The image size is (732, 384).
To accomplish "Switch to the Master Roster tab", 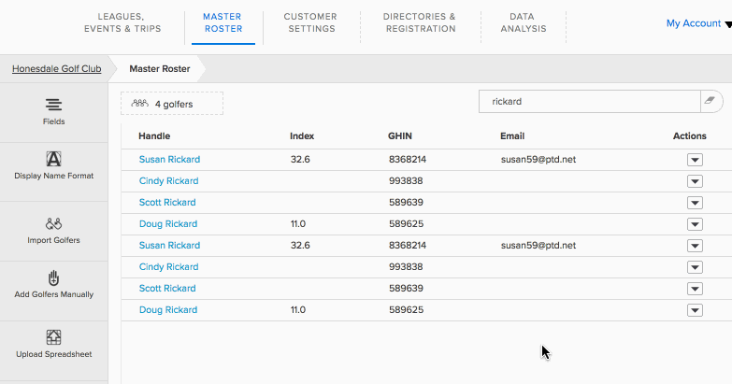I will [223, 22].
